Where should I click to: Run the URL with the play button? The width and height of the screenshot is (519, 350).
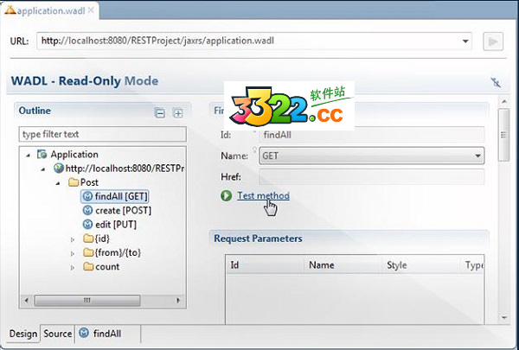pos(493,41)
